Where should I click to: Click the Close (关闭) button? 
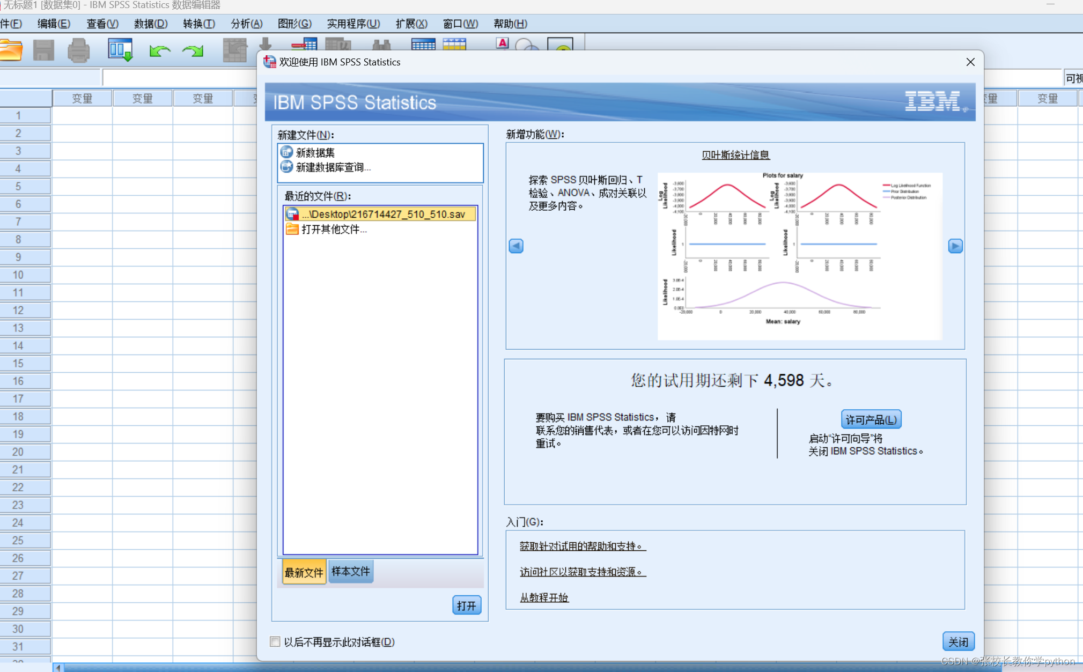(958, 641)
